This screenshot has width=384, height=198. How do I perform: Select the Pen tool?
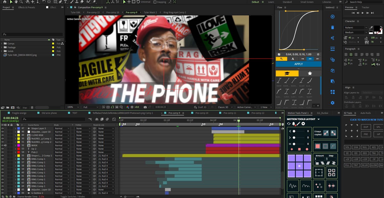point(60,2)
